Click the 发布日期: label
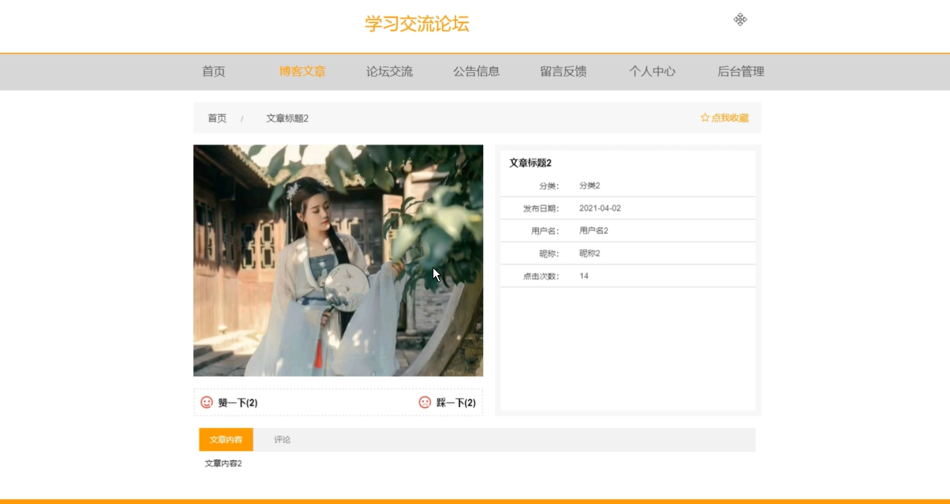Image resolution: width=950 pixels, height=504 pixels. 541,208
